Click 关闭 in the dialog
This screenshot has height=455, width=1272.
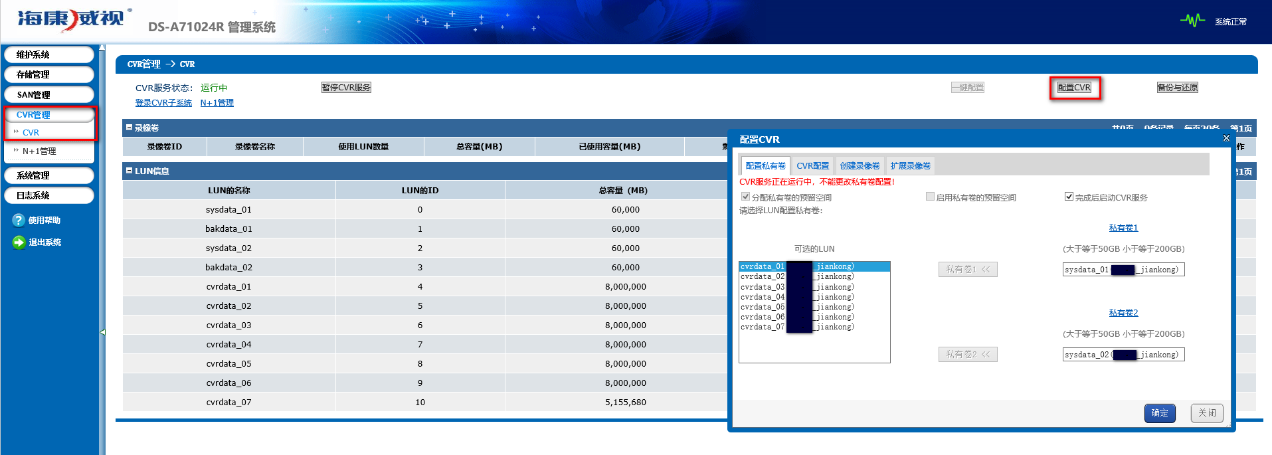(x=1207, y=413)
